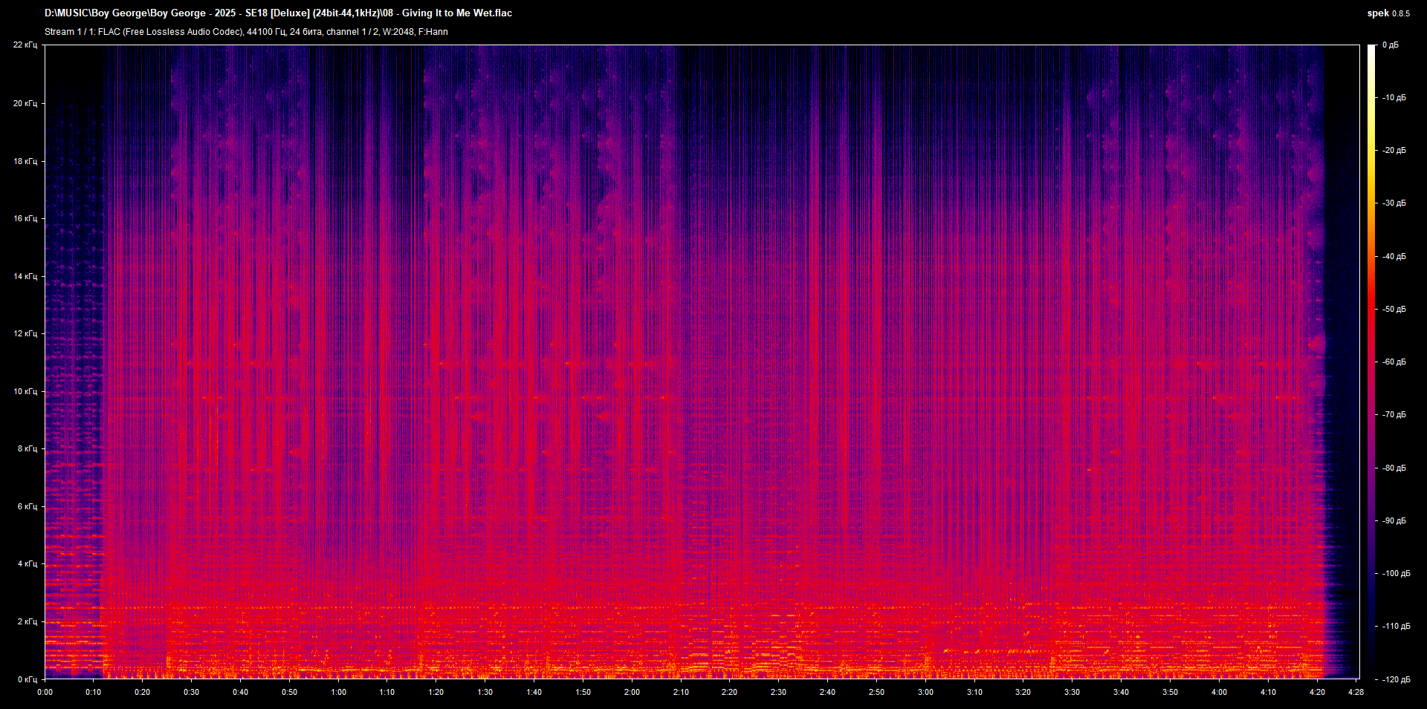
Task: Click the '22 кГц' frequency label
Action: (x=25, y=45)
